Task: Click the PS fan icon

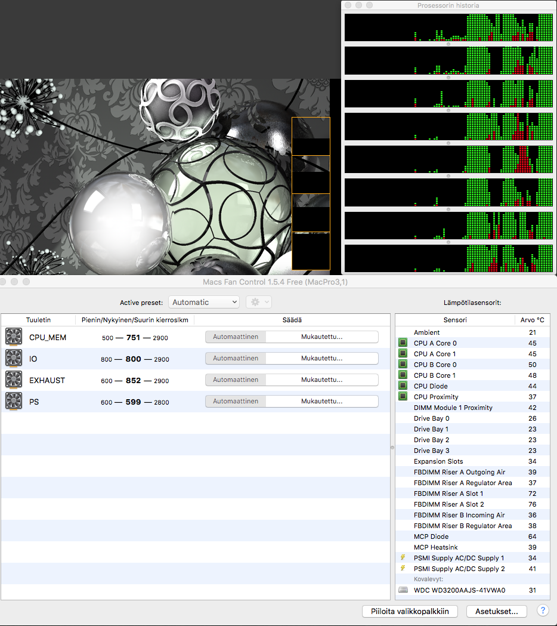Action: coord(14,402)
